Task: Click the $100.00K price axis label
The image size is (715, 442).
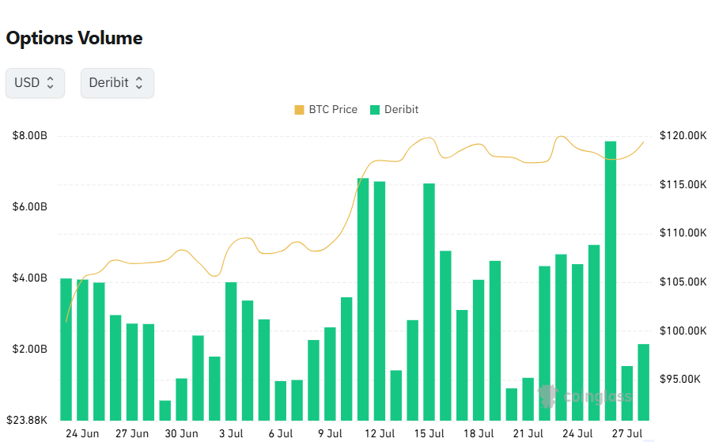Action: 683,331
